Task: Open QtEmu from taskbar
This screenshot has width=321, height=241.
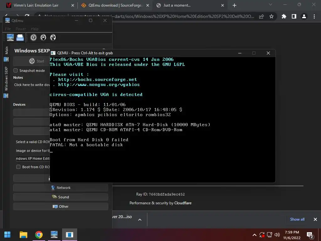Action: 54,235
